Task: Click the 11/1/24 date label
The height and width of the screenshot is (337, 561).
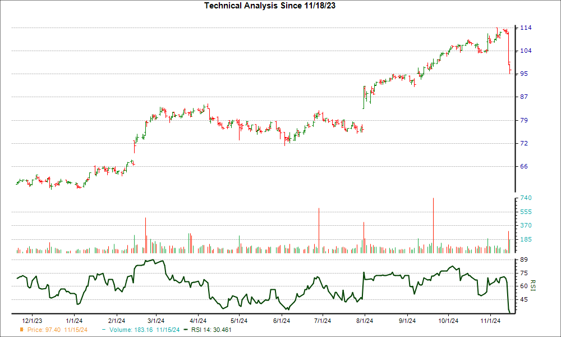Action: tap(490, 321)
